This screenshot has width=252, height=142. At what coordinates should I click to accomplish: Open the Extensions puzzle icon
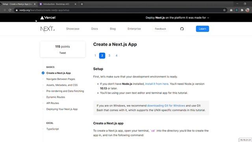[x=242, y=10]
